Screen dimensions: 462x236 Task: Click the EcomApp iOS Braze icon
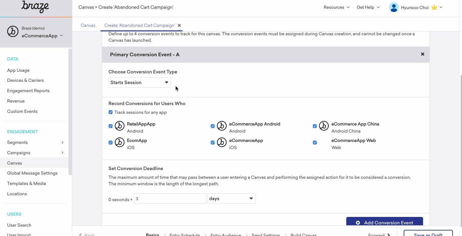tap(120, 142)
